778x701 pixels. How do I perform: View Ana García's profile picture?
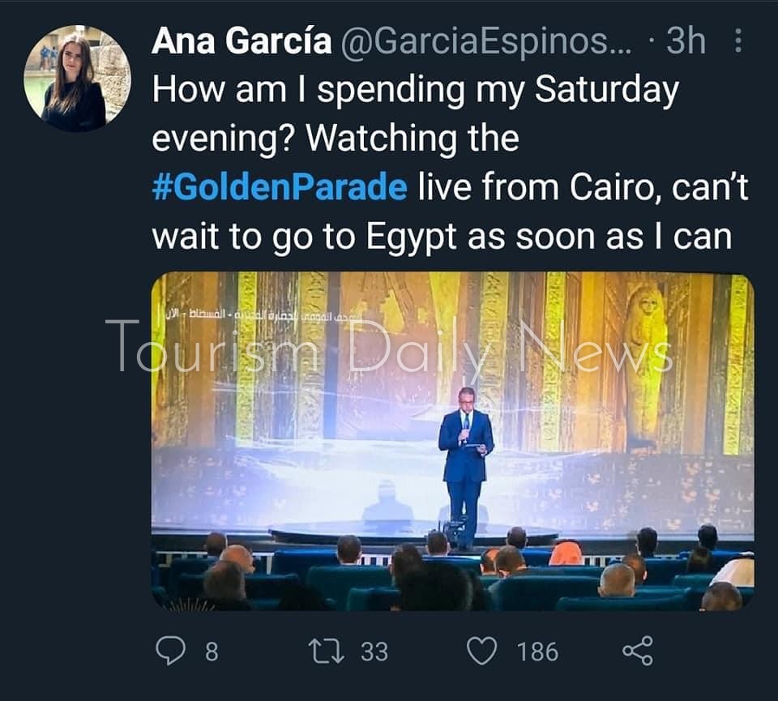[x=77, y=78]
